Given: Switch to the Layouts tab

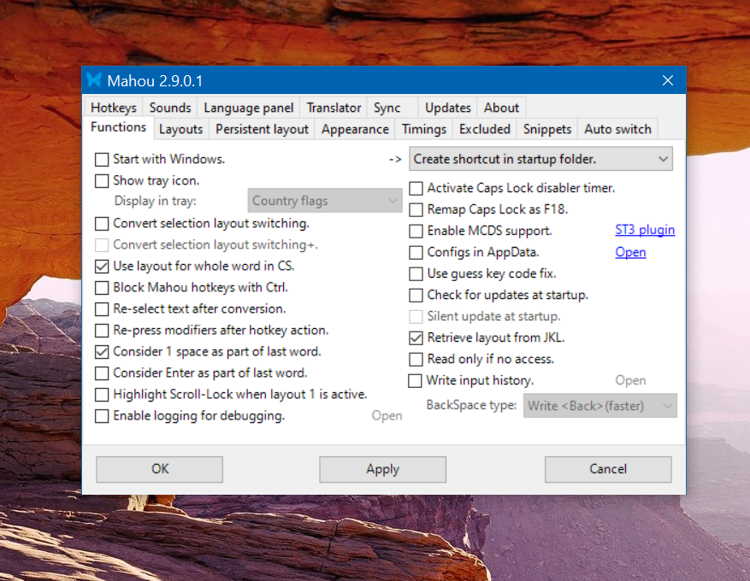Looking at the screenshot, I should coord(180,129).
